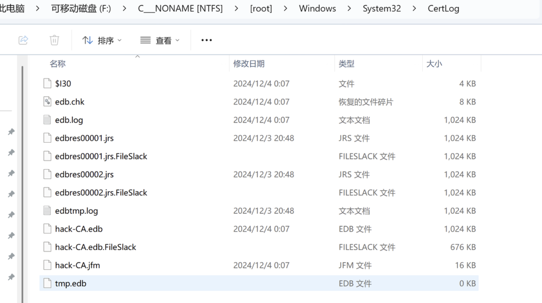Open the 查看 view dropdown

pos(160,40)
